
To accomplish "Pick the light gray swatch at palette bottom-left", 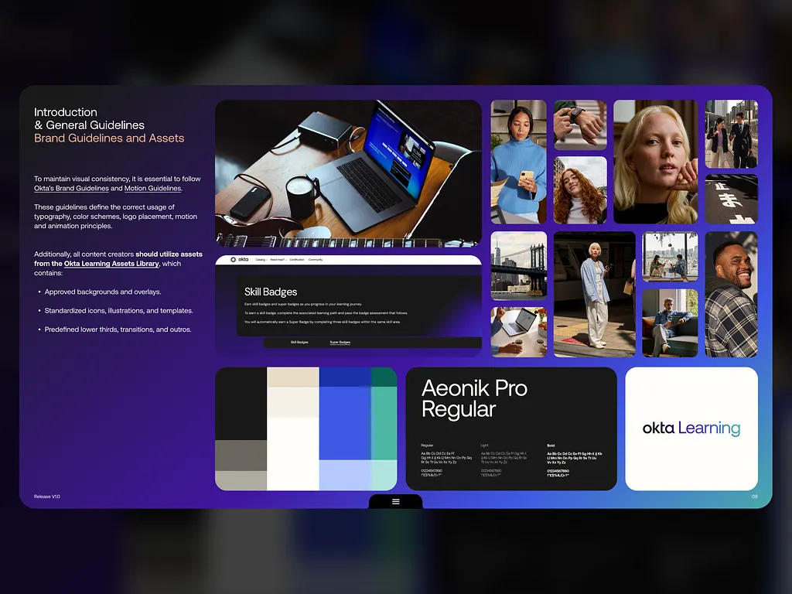I will (241, 480).
